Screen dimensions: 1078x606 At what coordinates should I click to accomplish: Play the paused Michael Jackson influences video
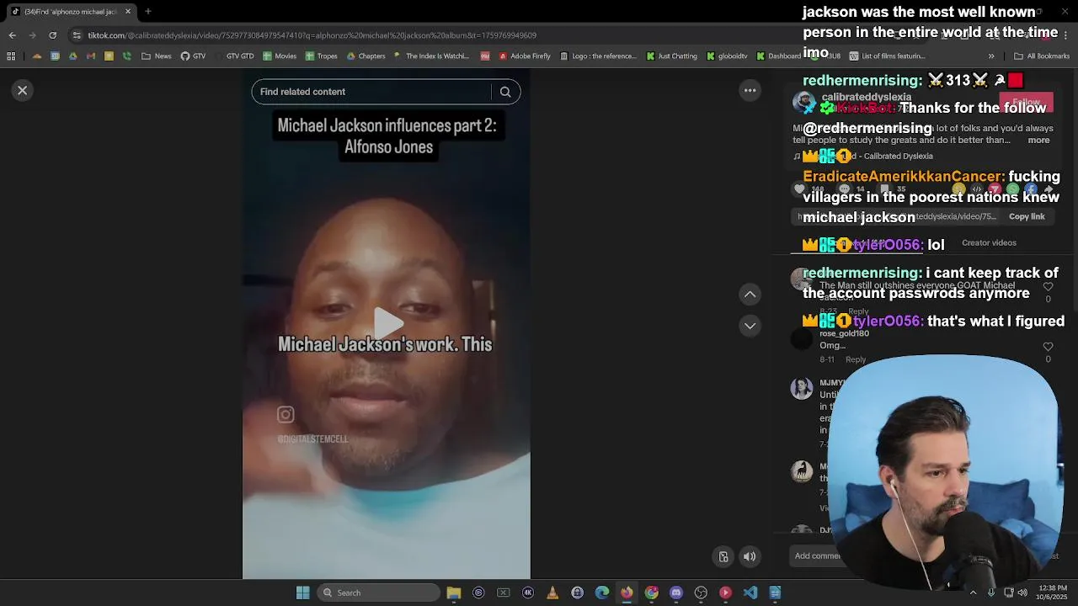pyautogui.click(x=387, y=322)
